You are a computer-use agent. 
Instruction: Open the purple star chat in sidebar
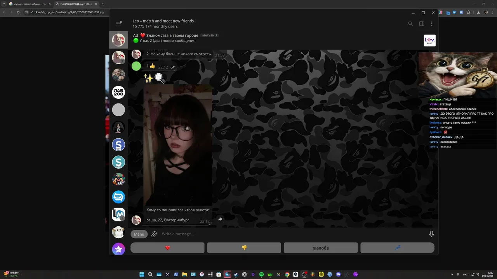click(x=118, y=249)
